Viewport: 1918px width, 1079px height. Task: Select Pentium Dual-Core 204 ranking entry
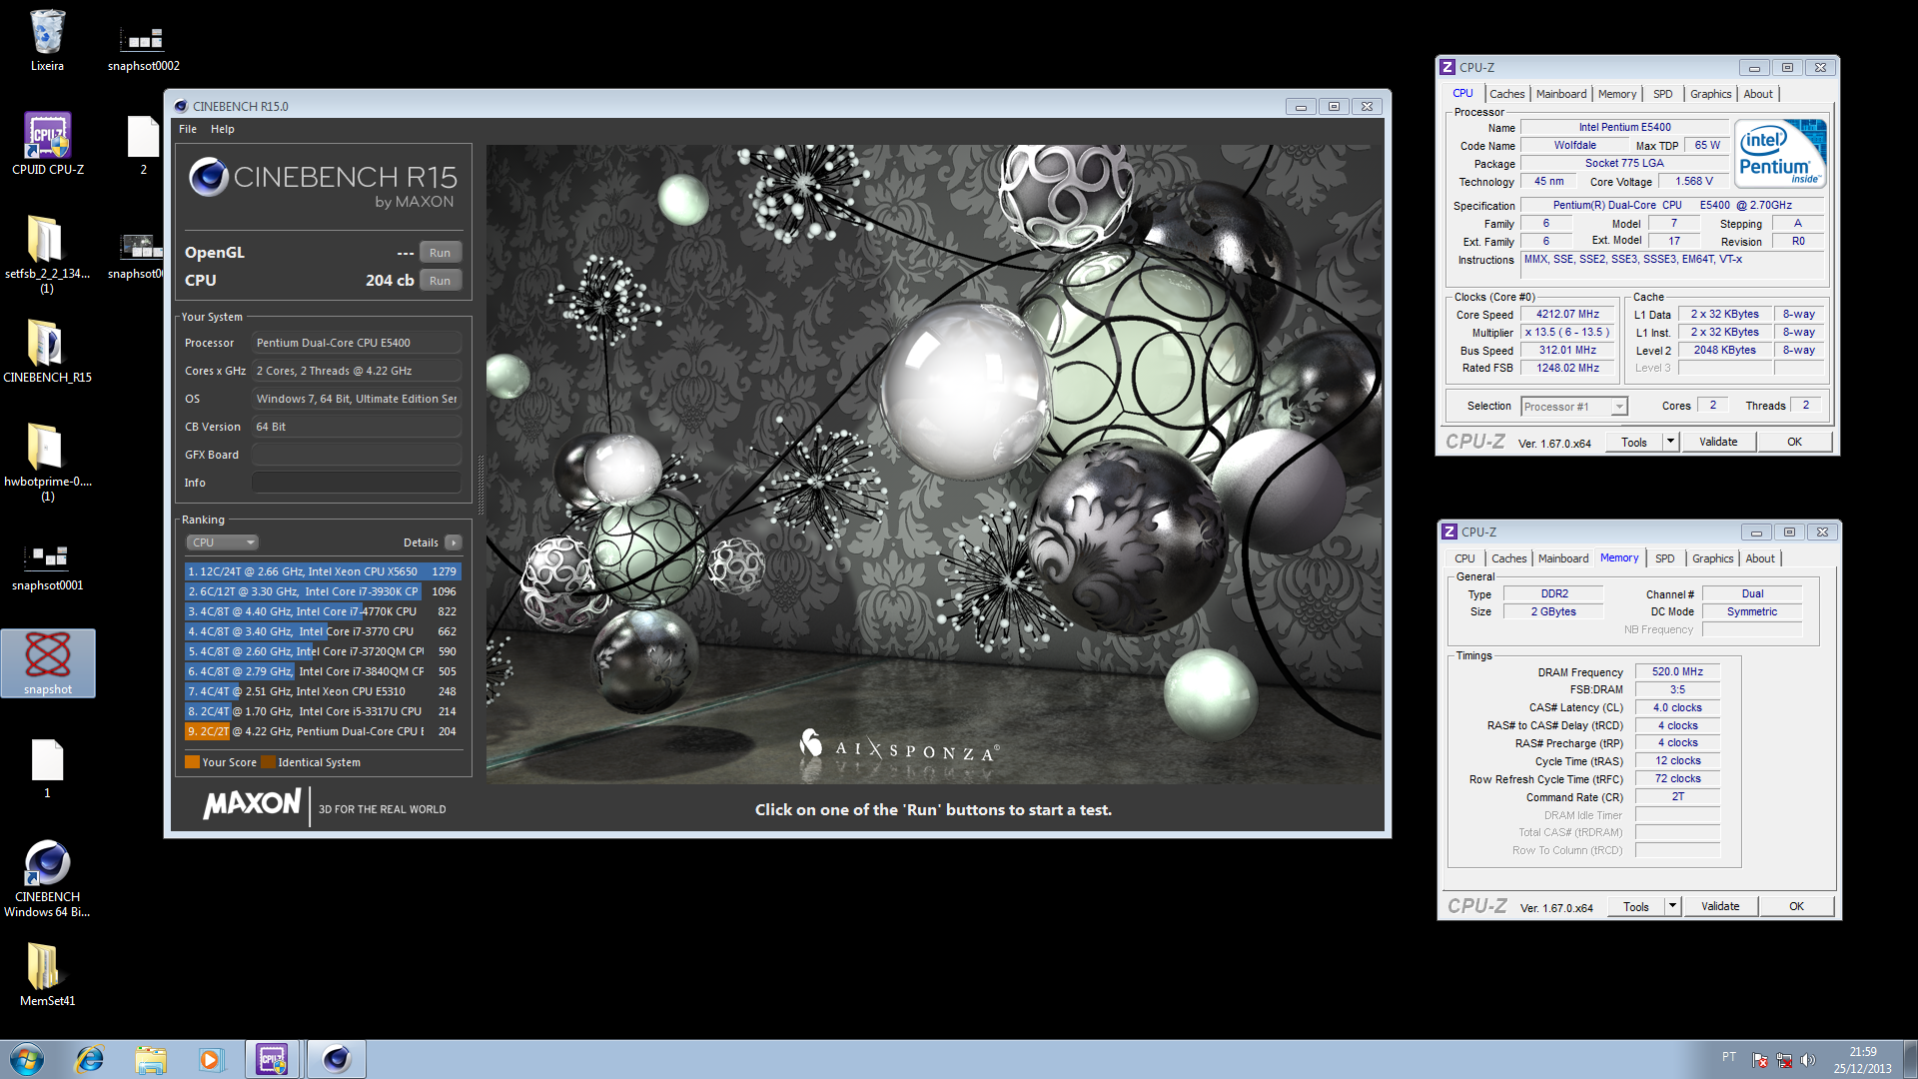[322, 731]
